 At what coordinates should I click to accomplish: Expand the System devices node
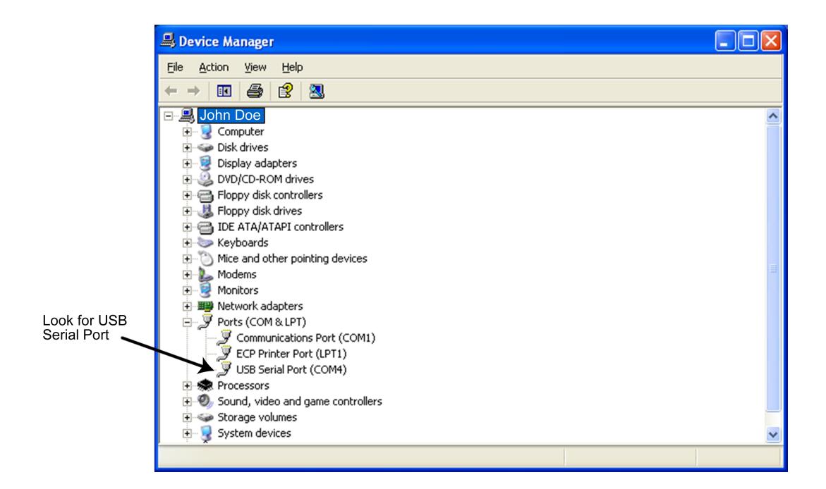(x=187, y=433)
